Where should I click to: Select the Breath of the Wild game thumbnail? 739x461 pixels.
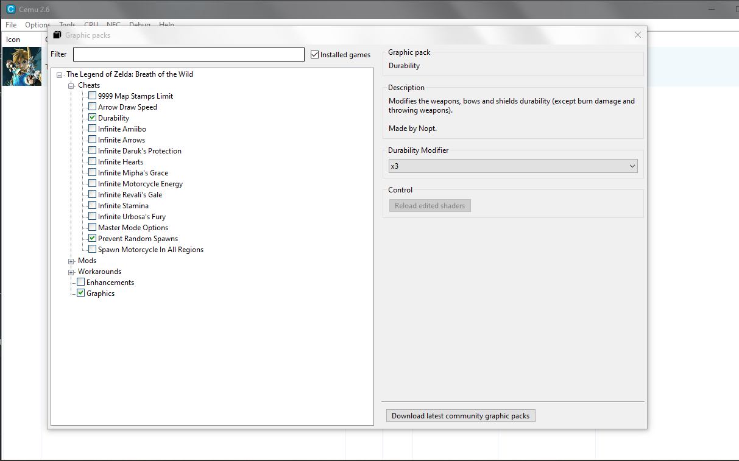pyautogui.click(x=22, y=66)
